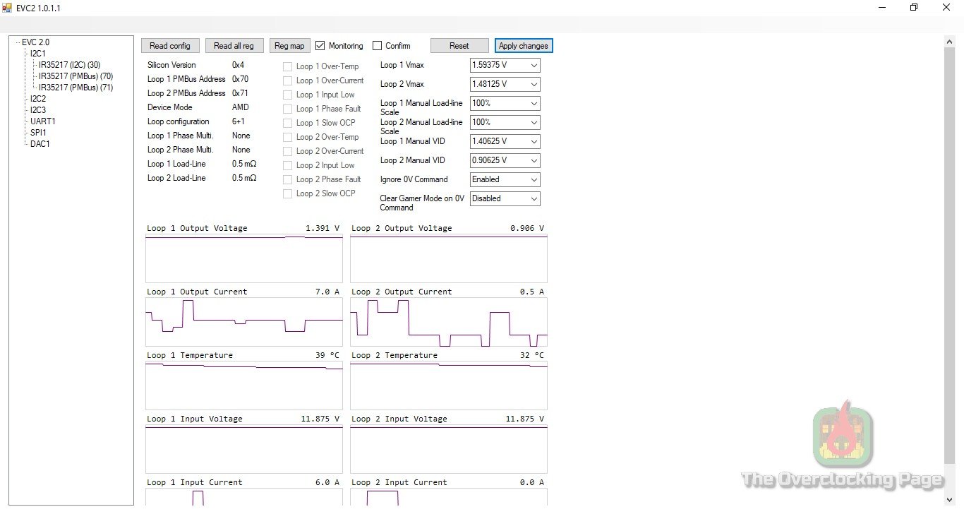Disable the Monitoring checkbox
This screenshot has height=514, width=964.
click(x=320, y=46)
